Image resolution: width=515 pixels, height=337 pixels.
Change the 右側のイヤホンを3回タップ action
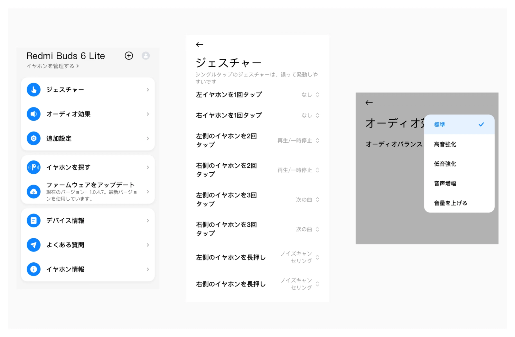coord(308,229)
